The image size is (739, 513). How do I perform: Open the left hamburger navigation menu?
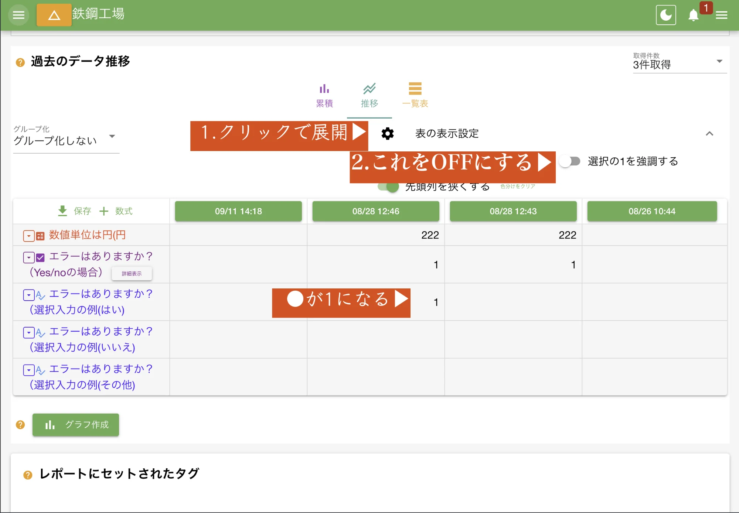[18, 15]
